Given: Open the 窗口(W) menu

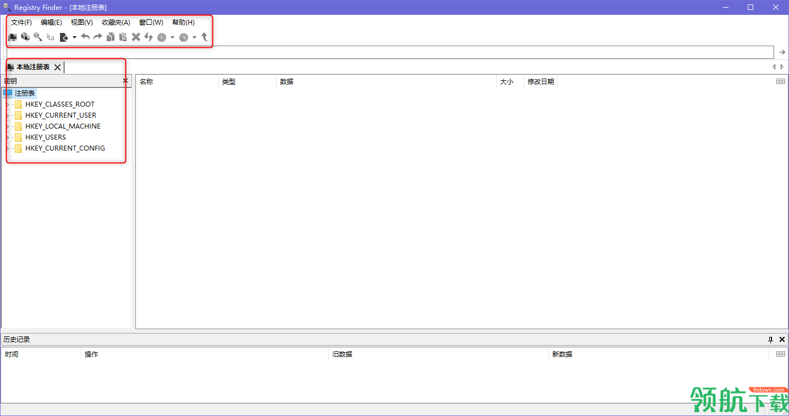Looking at the screenshot, I should click(x=151, y=23).
